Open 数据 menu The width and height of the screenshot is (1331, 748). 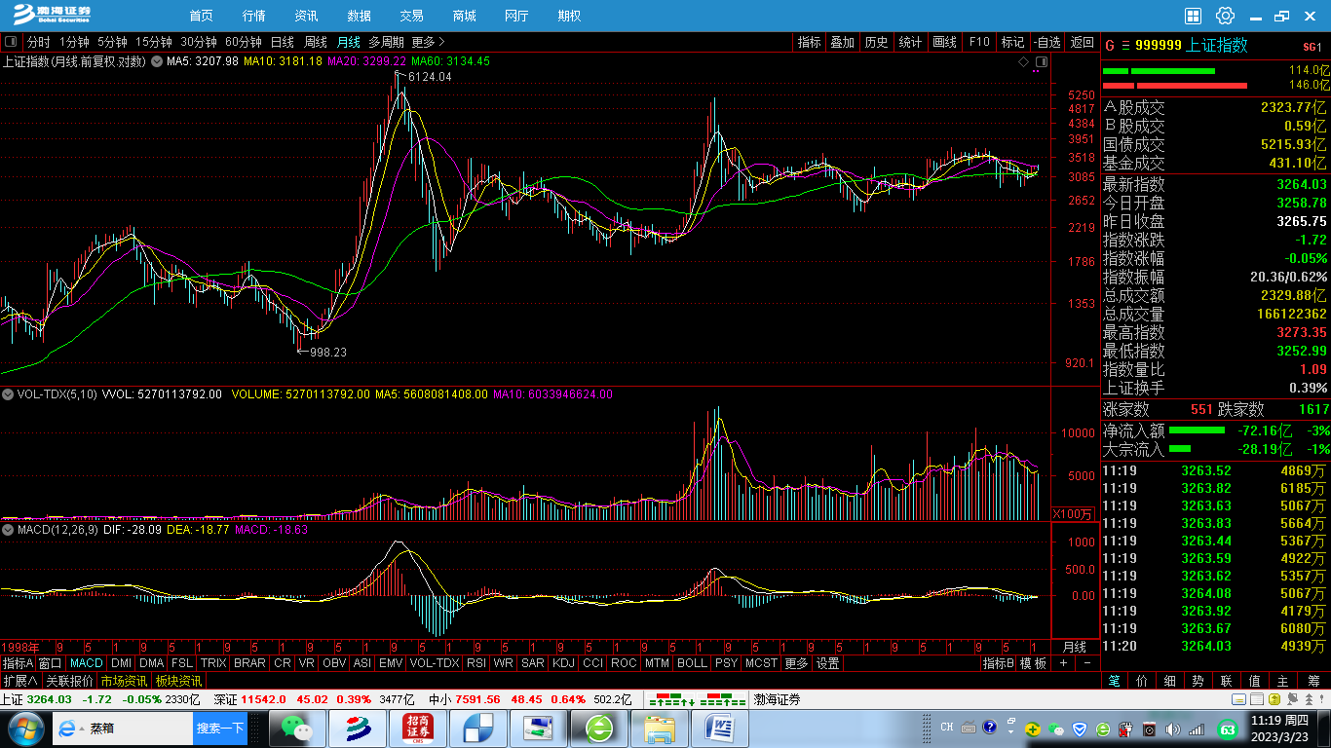pyautogui.click(x=359, y=16)
